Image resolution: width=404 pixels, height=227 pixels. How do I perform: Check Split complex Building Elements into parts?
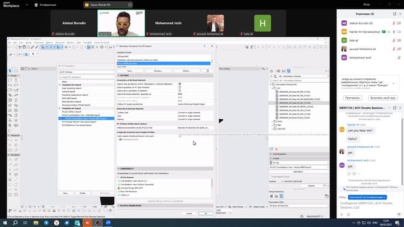pos(179,136)
